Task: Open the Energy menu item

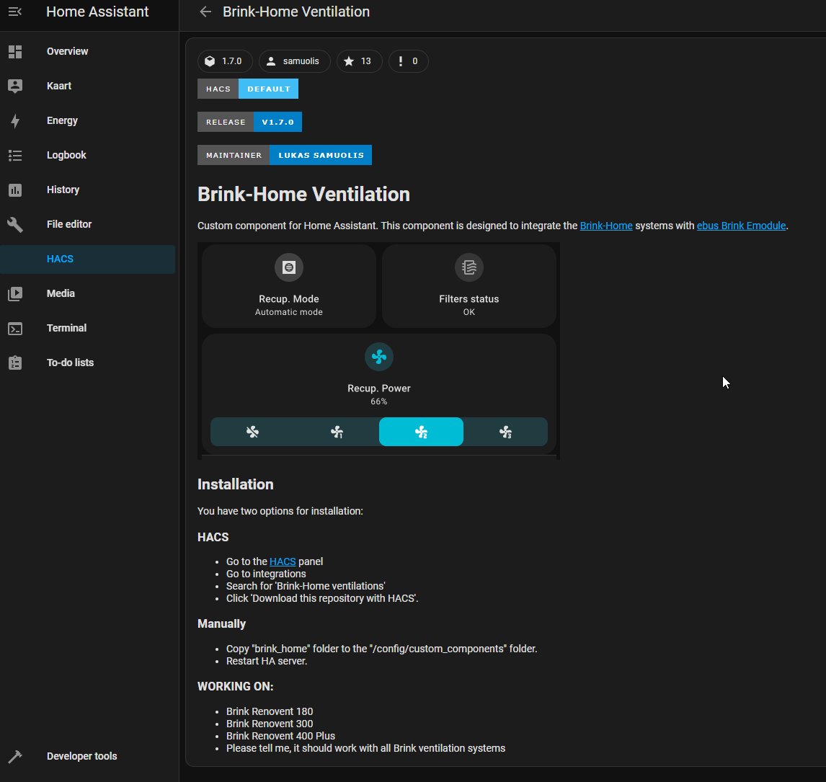Action: (x=87, y=120)
